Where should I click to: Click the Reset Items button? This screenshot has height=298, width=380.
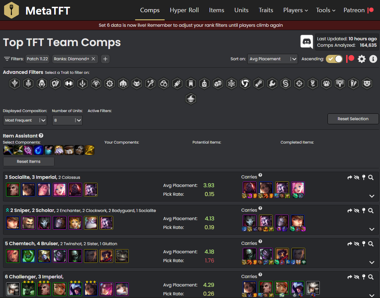pos(28,161)
